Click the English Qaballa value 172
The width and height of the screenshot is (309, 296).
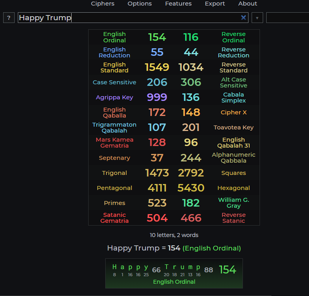point(157,112)
